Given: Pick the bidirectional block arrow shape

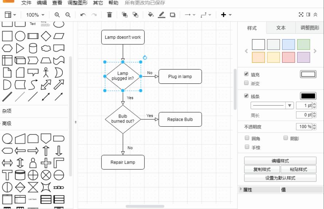Looking at the screenshot, I should point(46,85).
